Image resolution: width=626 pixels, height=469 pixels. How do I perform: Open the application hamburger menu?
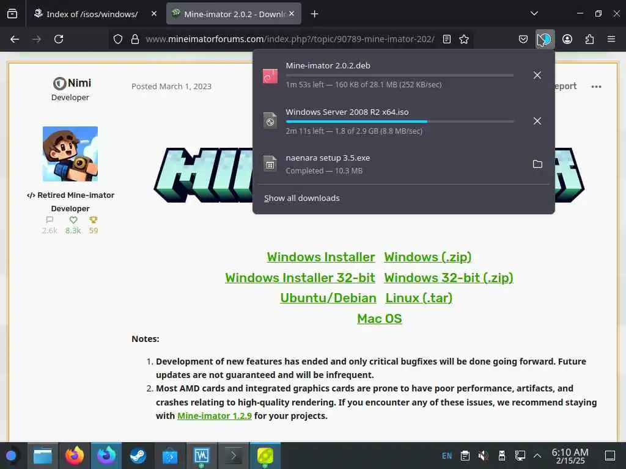tap(611, 39)
